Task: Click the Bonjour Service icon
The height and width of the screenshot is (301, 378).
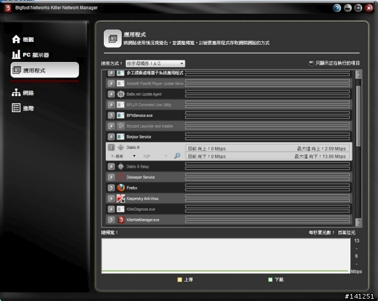Action: pyautogui.click(x=120, y=137)
